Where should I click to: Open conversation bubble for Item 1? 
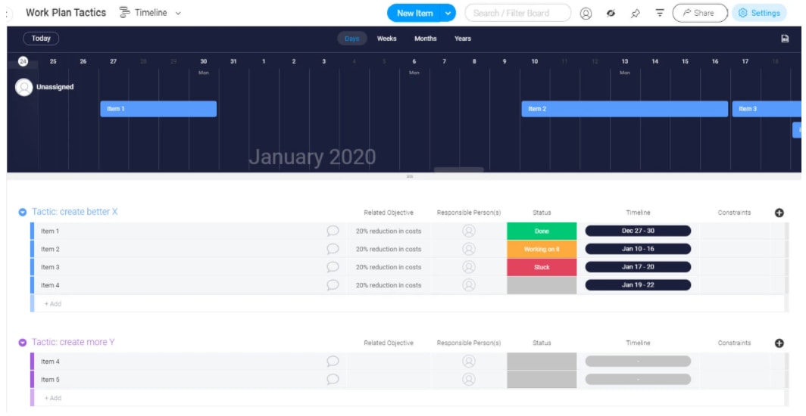(333, 231)
